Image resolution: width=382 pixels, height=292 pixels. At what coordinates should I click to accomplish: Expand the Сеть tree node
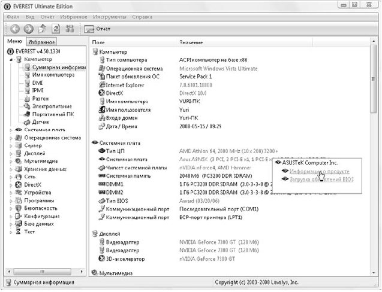11,177
